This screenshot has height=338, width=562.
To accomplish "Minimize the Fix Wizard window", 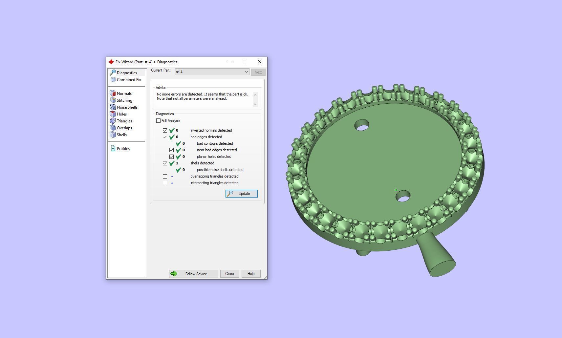I will click(230, 62).
